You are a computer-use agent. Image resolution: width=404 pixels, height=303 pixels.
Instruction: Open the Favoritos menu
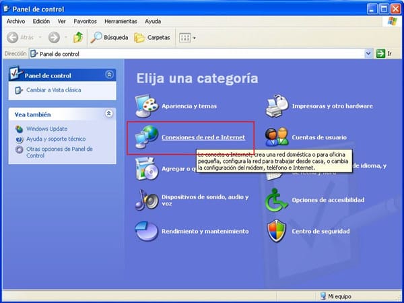click(x=85, y=21)
